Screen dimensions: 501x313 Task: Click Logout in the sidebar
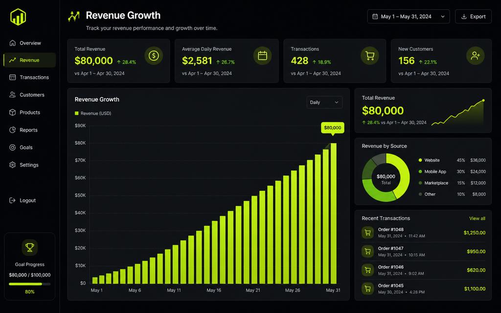(30, 200)
